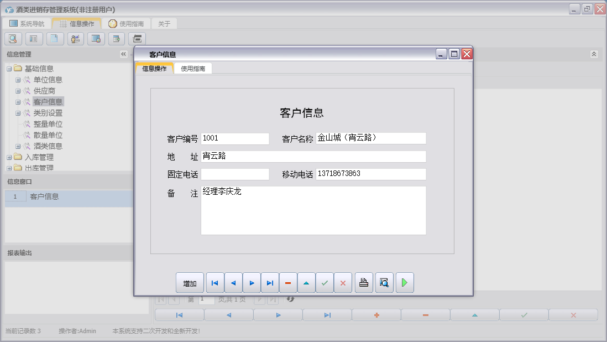The width and height of the screenshot is (607, 342).
Task: Switch to the 系统导航 tab
Action: pyautogui.click(x=27, y=24)
